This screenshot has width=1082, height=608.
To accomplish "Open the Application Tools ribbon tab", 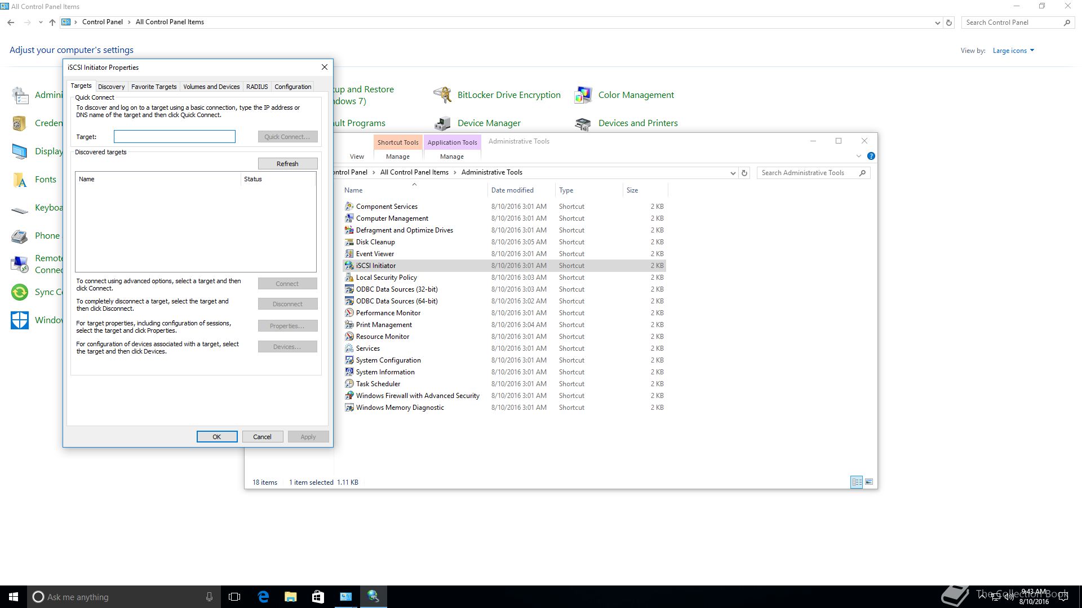I will pyautogui.click(x=452, y=142).
